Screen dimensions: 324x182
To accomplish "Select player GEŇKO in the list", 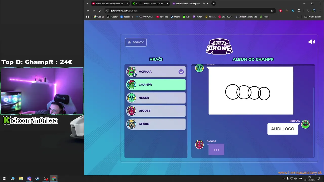I will click(156, 124).
